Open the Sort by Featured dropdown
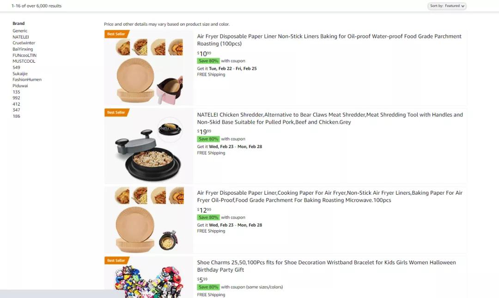This screenshot has width=499, height=298. (447, 6)
